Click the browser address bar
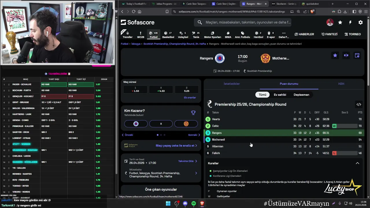370x208 pixels. pyautogui.click(x=231, y=12)
